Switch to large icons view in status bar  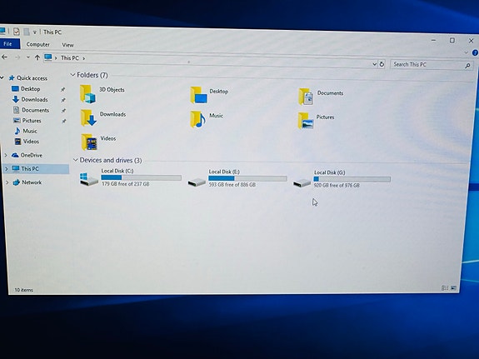click(454, 288)
